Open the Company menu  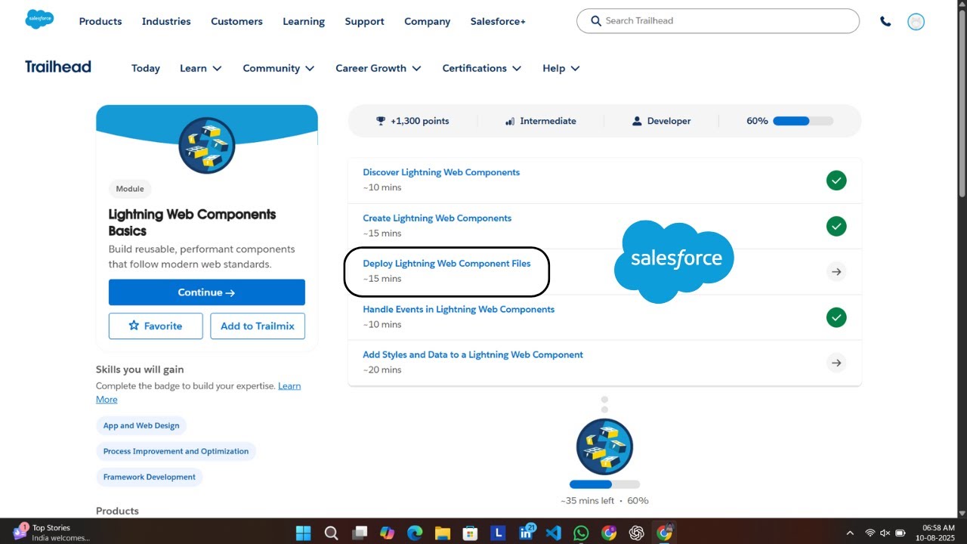tap(427, 21)
